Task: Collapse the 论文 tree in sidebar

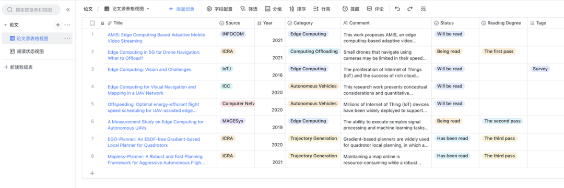Action: point(5,25)
